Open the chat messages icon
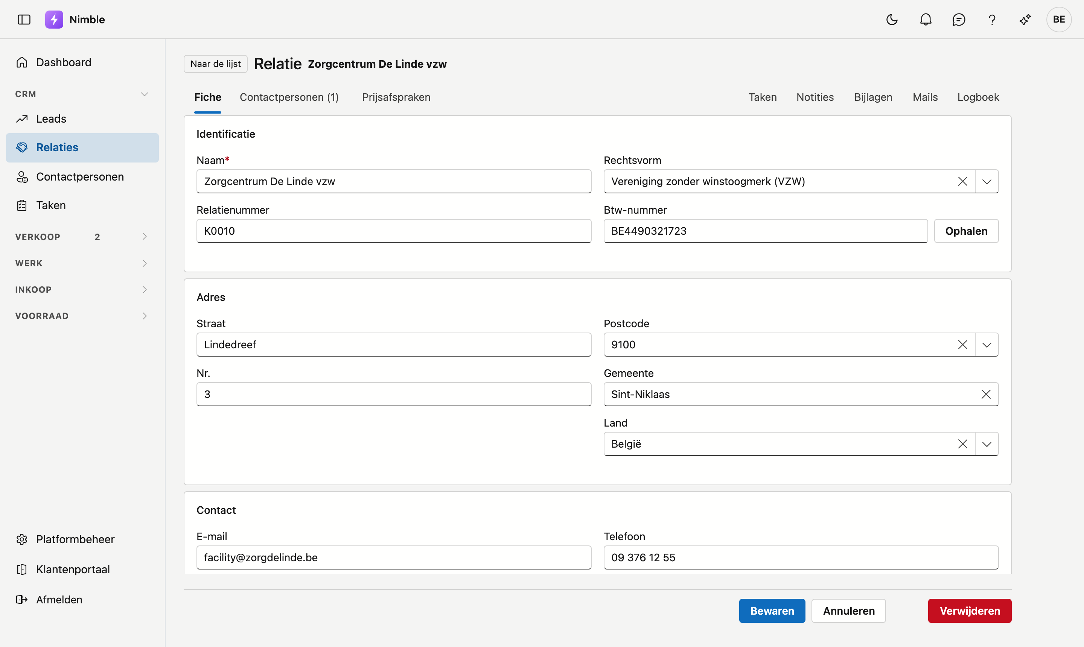The width and height of the screenshot is (1084, 647). (x=959, y=20)
